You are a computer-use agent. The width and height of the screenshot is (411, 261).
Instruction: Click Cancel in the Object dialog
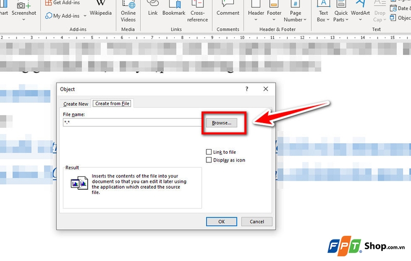tap(256, 222)
